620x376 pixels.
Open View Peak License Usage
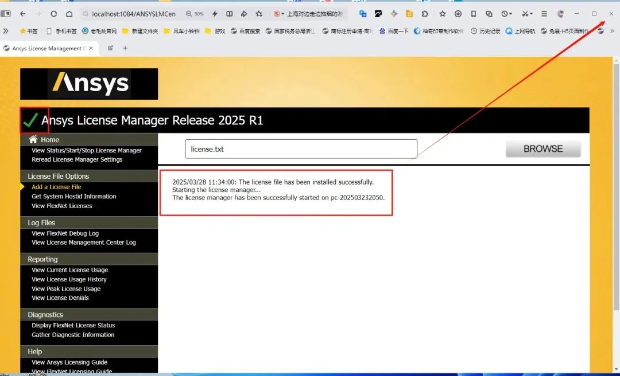pos(66,289)
